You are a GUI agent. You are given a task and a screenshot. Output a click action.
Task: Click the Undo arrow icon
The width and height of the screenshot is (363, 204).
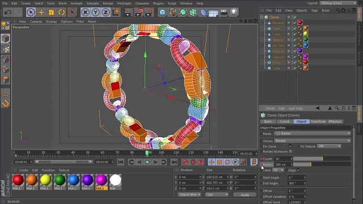click(8, 12)
